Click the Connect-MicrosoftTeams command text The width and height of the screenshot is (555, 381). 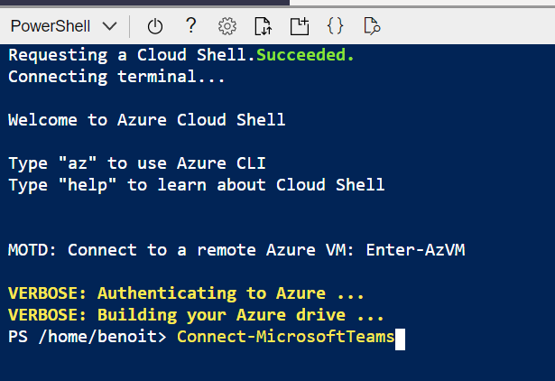click(x=285, y=338)
